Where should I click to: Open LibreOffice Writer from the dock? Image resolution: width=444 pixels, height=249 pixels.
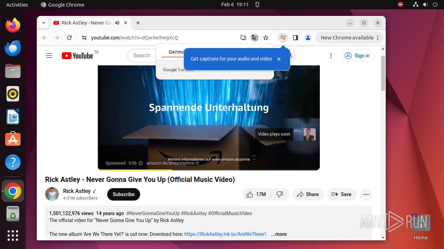(x=13, y=117)
